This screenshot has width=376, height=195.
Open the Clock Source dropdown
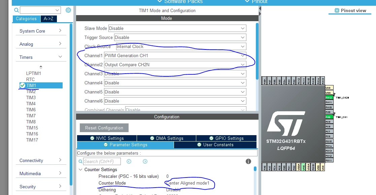pyautogui.click(x=181, y=46)
